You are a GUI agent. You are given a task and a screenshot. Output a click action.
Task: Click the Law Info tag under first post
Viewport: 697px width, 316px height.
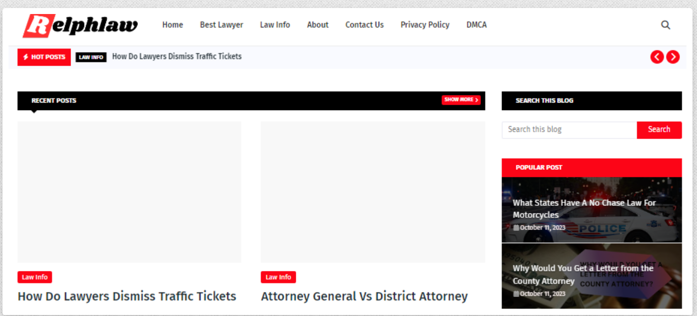(x=35, y=277)
